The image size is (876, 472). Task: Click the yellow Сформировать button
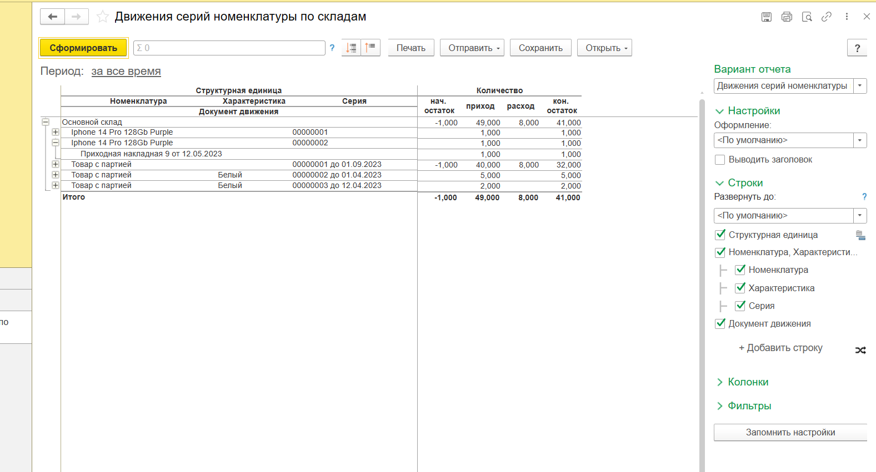point(83,48)
